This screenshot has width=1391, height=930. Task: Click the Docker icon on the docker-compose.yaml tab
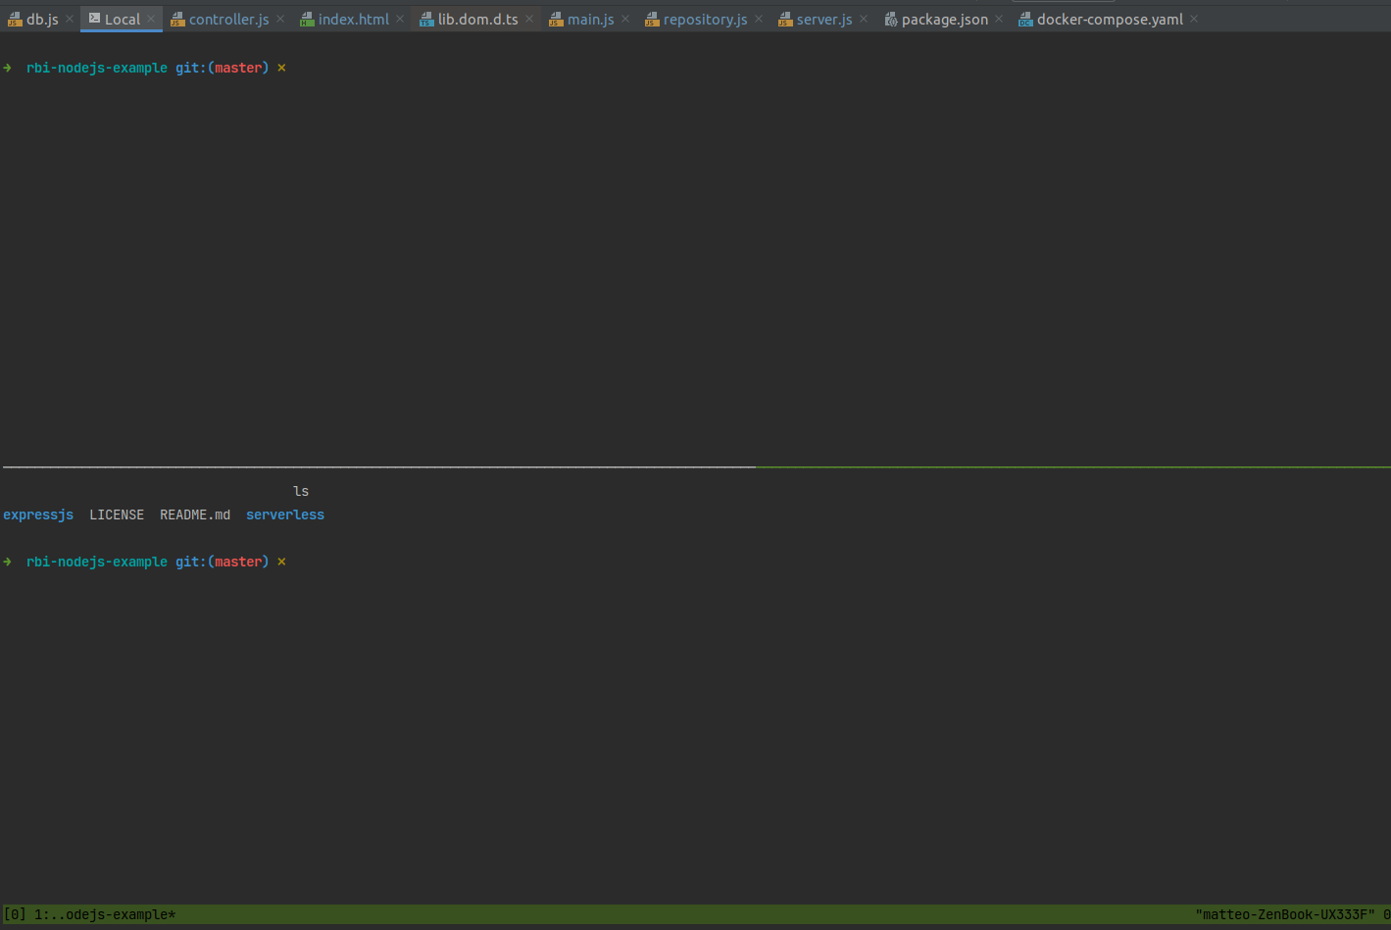point(1023,18)
